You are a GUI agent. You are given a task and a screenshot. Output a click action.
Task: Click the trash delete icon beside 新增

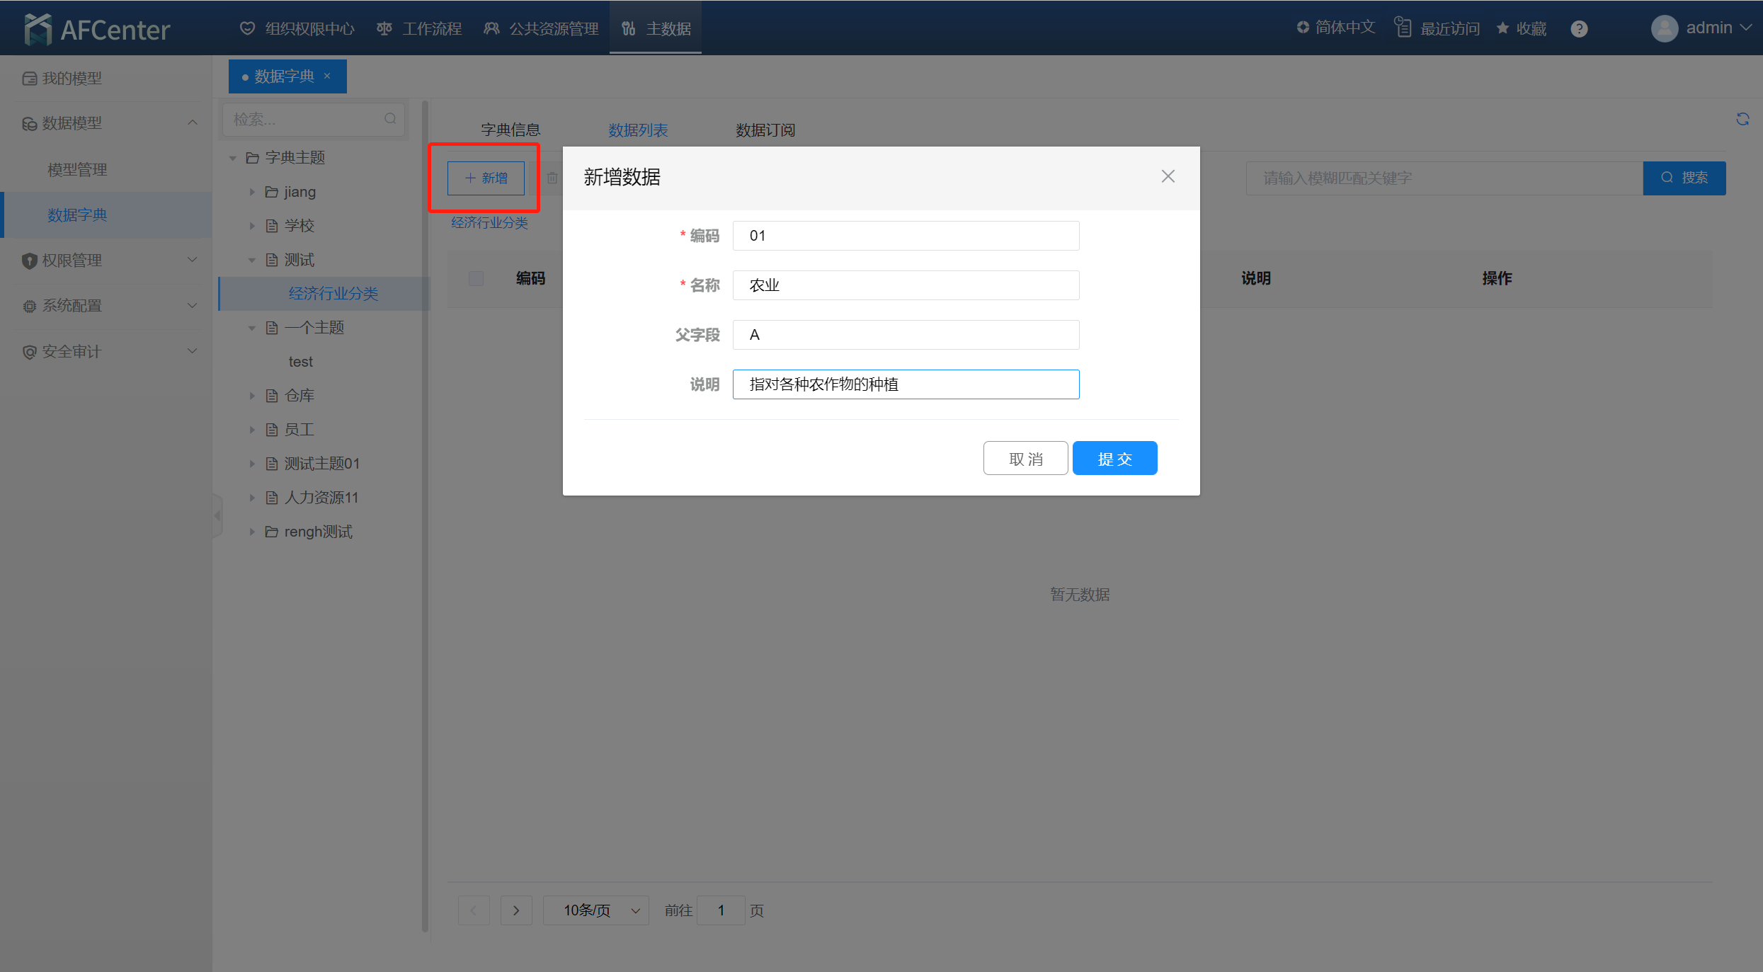(552, 178)
